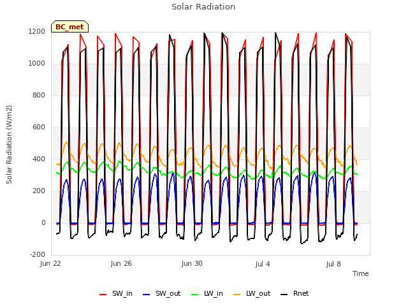
Task: Click the 400 y-axis tick label
Action: point(39,159)
